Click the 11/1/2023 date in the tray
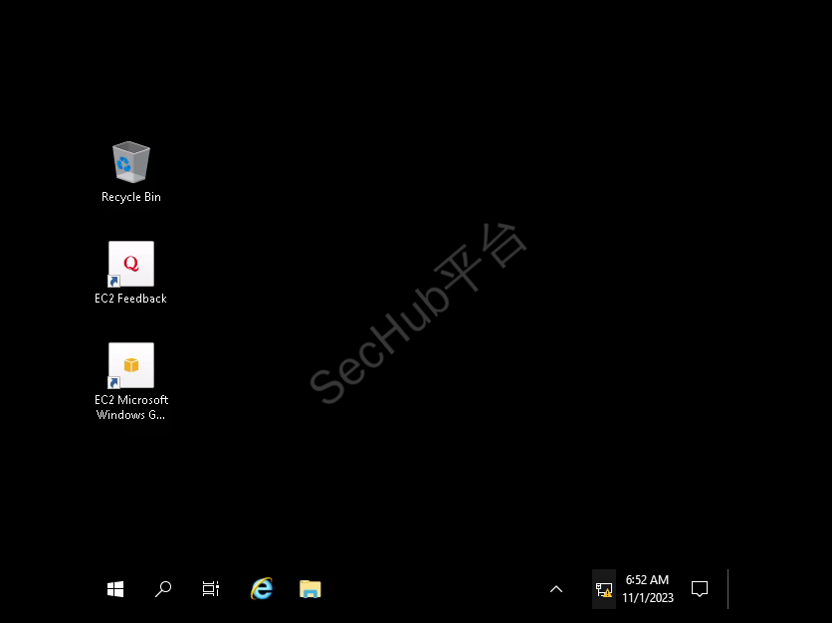The image size is (832, 623). pyautogui.click(x=647, y=598)
